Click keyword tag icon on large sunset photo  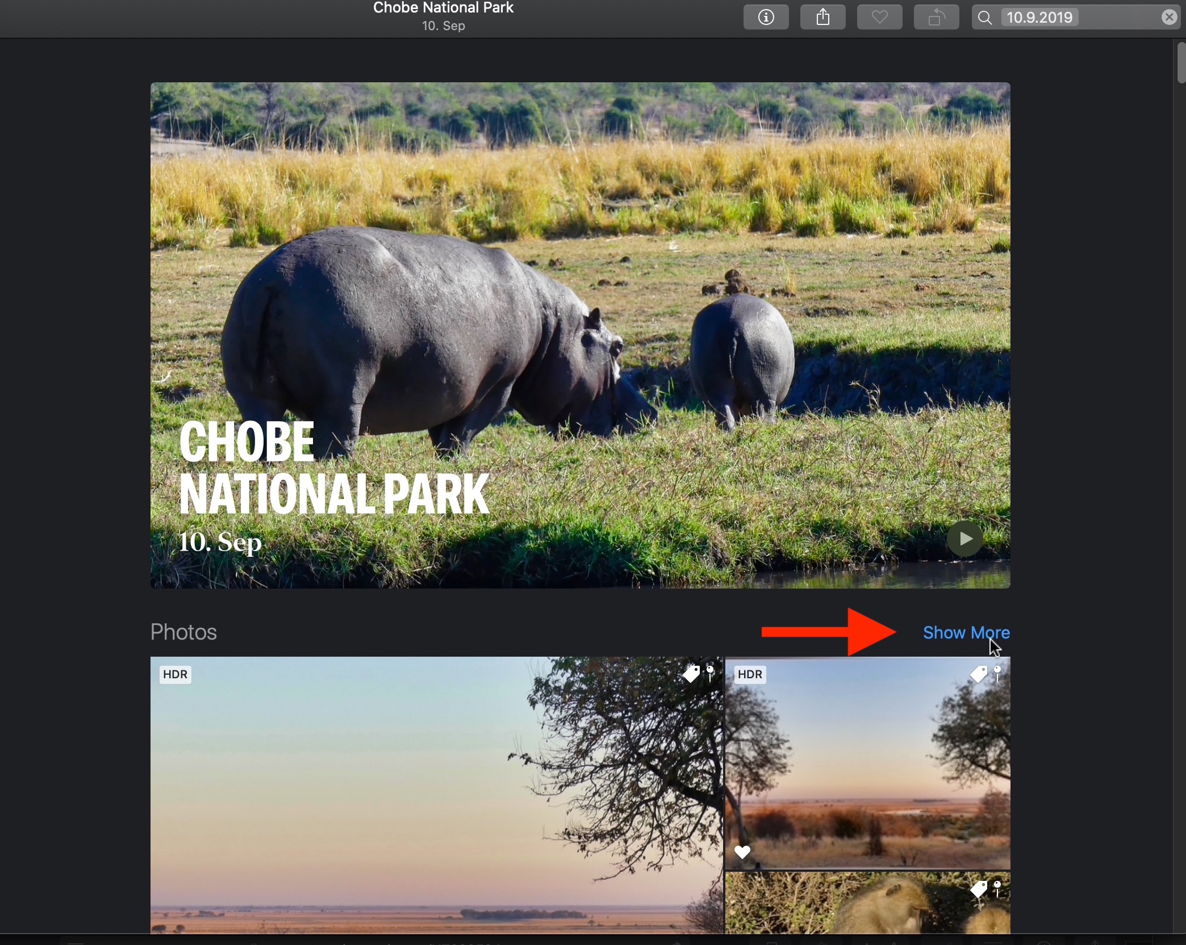(x=691, y=674)
